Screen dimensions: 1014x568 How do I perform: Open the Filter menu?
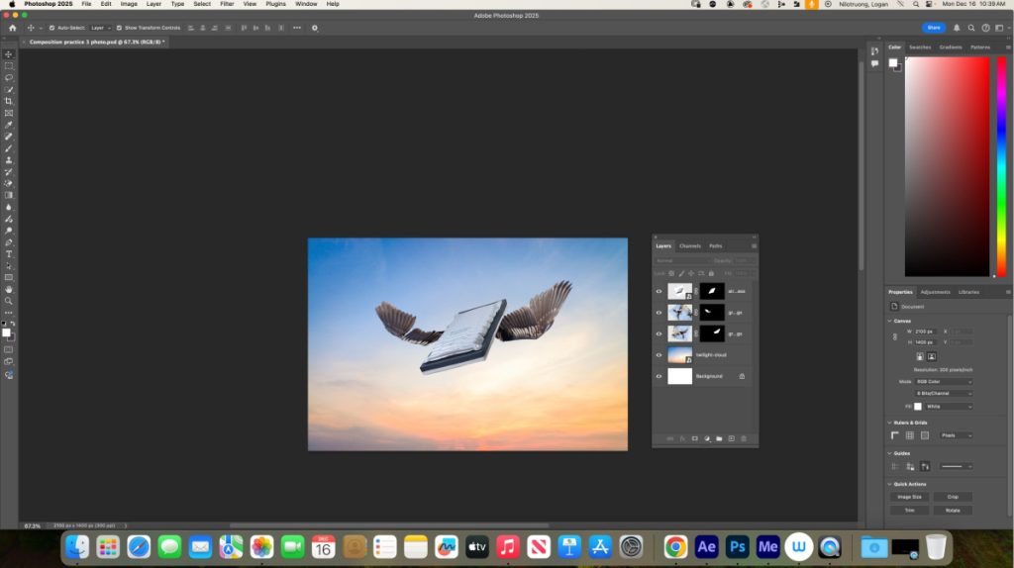point(227,4)
